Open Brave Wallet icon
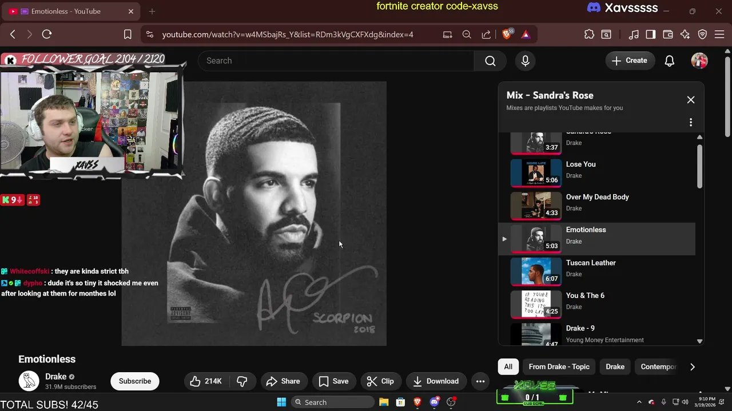This screenshot has height=411, width=732. [668, 34]
